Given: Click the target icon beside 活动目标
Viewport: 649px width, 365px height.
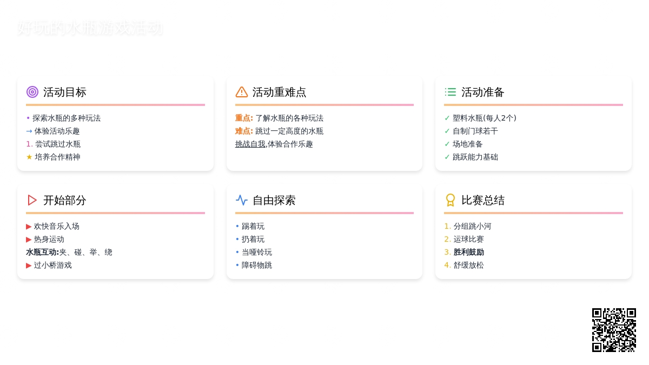Looking at the screenshot, I should 32,92.
